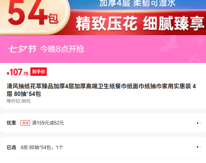Screen dimensions: 206x163
Task: Select the 优惠 label
Action: coord(11,123)
